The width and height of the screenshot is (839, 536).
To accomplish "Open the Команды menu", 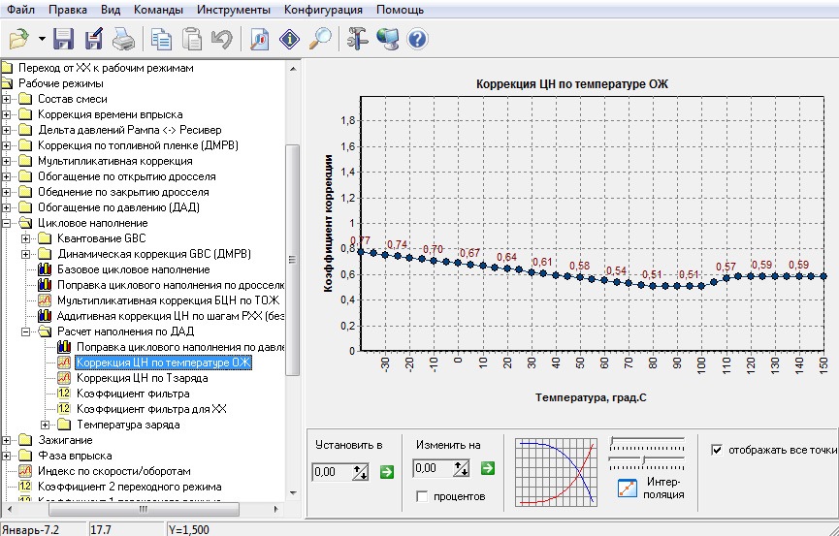I will [x=158, y=10].
